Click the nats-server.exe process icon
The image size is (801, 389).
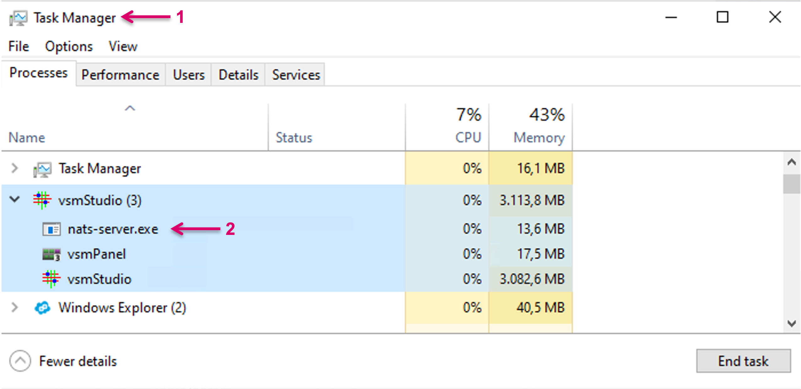(x=51, y=229)
